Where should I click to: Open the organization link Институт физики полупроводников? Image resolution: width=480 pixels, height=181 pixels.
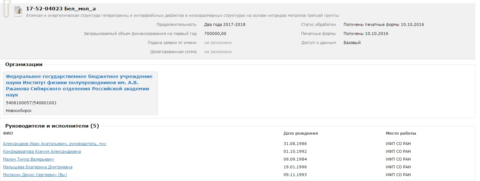point(79,85)
